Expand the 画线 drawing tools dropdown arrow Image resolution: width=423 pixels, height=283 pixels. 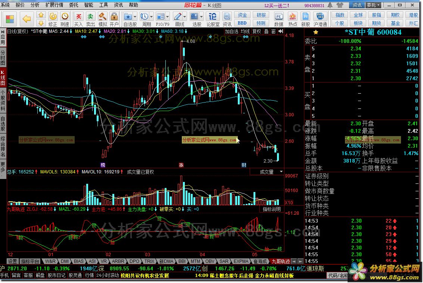185,17
